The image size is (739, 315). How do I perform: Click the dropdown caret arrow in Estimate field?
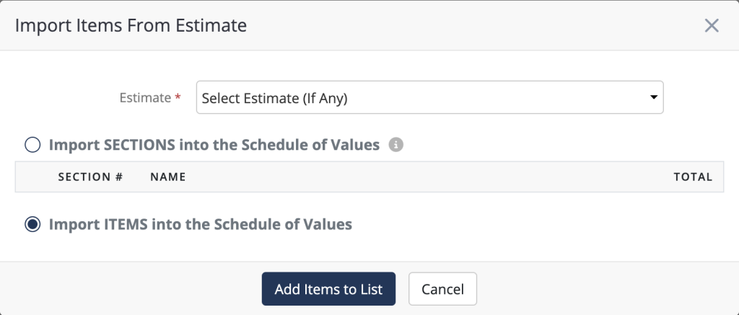pyautogui.click(x=653, y=97)
